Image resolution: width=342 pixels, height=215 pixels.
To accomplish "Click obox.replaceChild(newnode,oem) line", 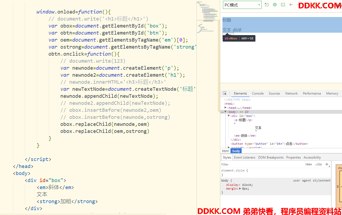I will [x=105, y=124].
